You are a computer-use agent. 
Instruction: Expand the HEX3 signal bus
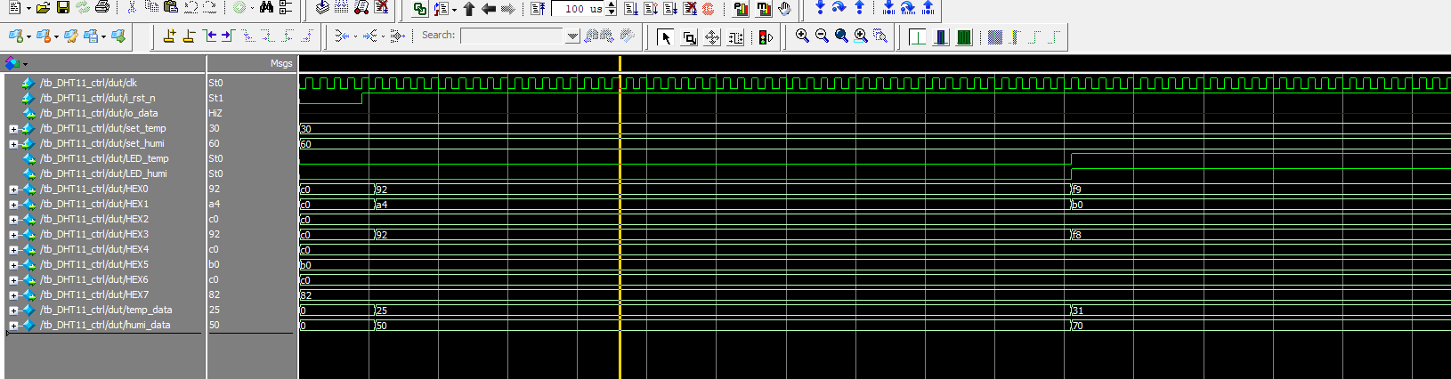13,235
